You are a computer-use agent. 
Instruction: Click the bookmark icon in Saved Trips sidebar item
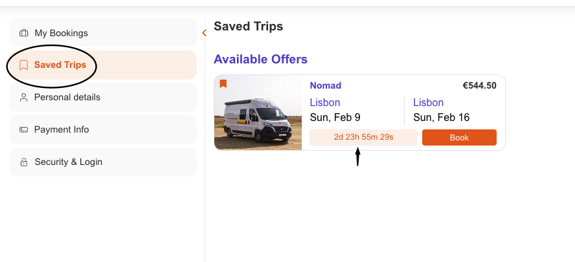point(24,65)
